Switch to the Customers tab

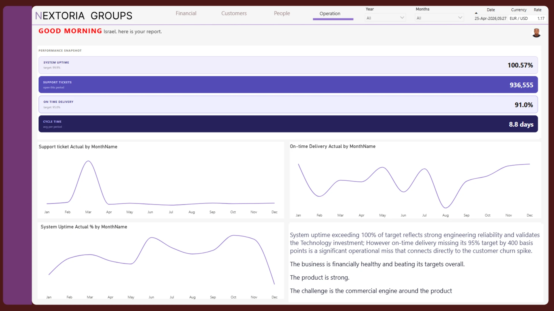pos(234,13)
